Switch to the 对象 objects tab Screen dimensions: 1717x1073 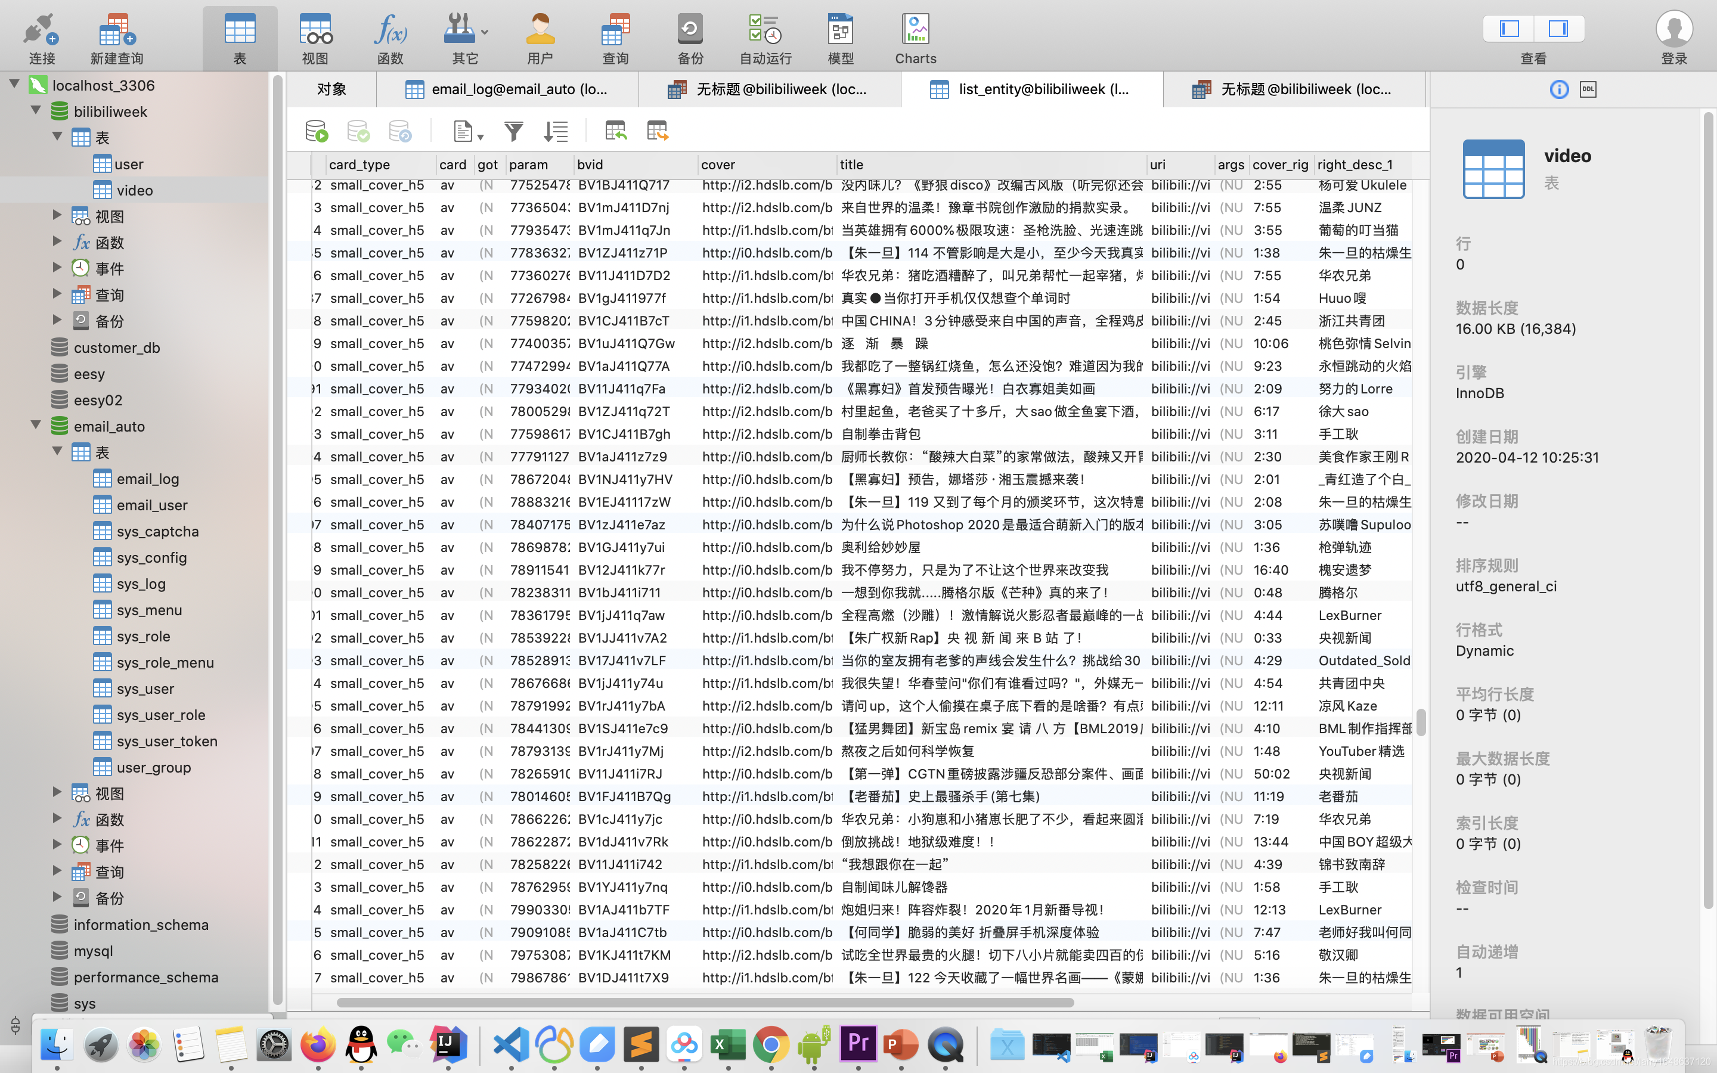(331, 89)
